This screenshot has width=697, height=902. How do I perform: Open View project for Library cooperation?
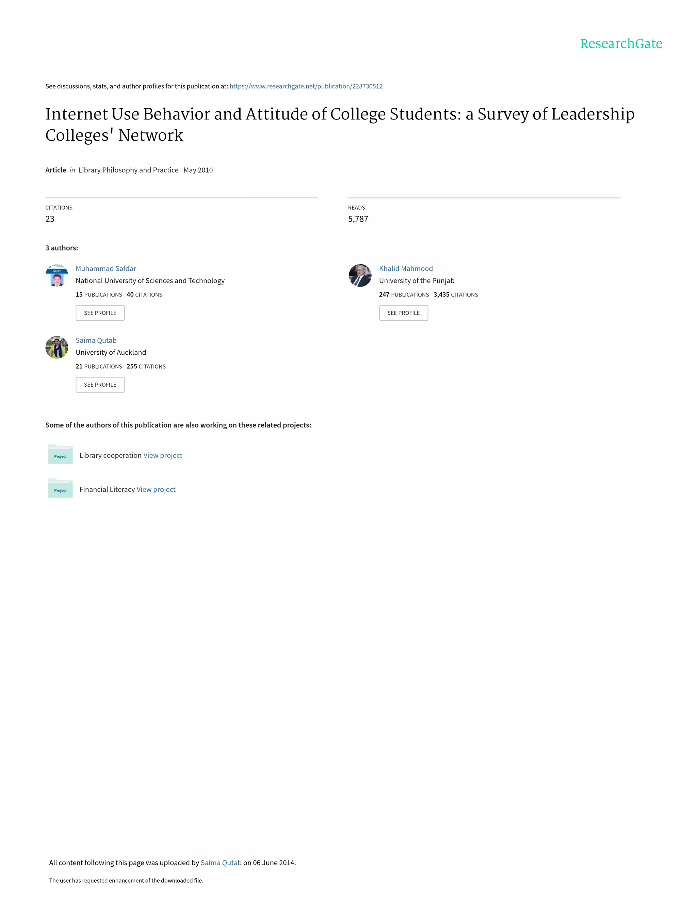pos(163,455)
